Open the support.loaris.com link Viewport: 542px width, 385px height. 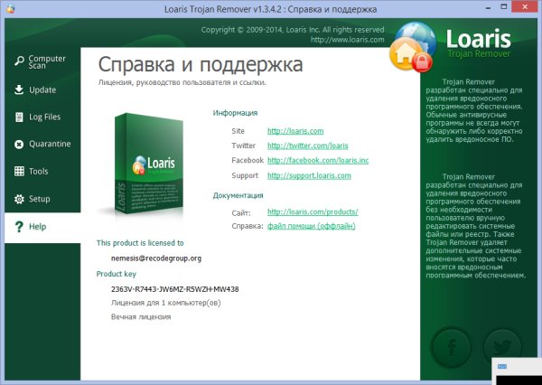[309, 175]
